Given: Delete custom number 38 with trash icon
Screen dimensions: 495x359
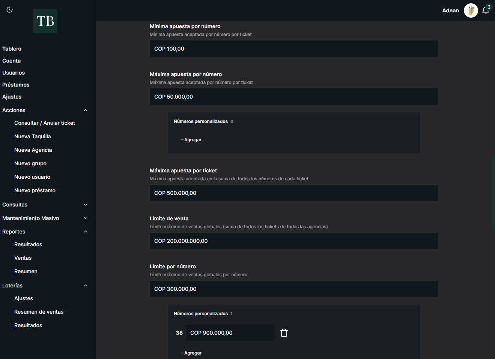Looking at the screenshot, I should 284,333.
